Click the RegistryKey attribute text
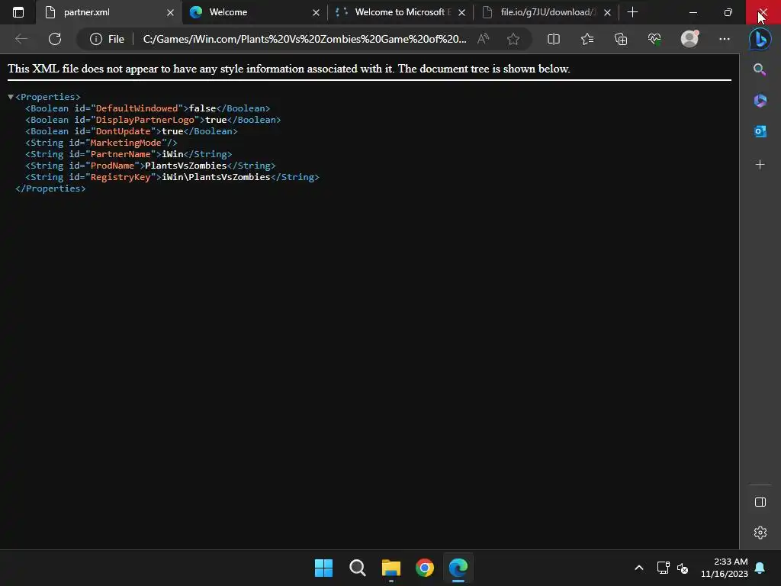781x586 pixels. click(x=120, y=177)
